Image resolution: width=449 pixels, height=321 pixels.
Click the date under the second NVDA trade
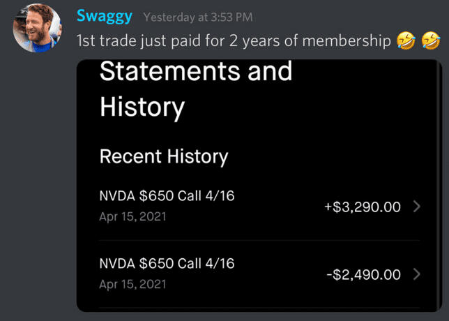coord(132,285)
